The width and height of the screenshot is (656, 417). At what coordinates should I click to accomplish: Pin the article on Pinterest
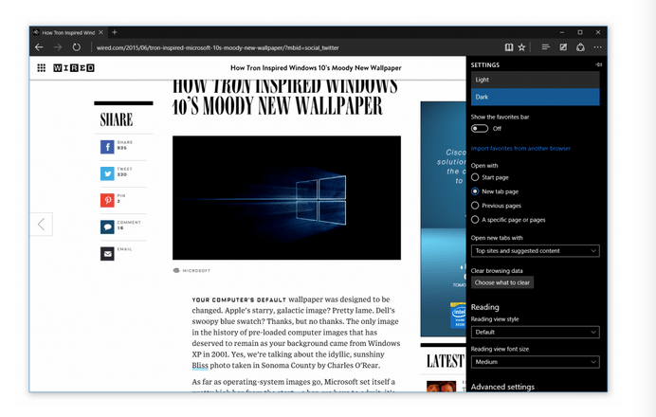(107, 200)
